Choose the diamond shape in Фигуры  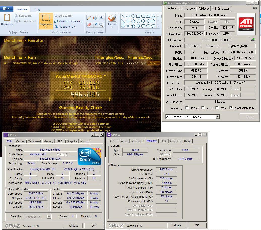tap(128, 21)
